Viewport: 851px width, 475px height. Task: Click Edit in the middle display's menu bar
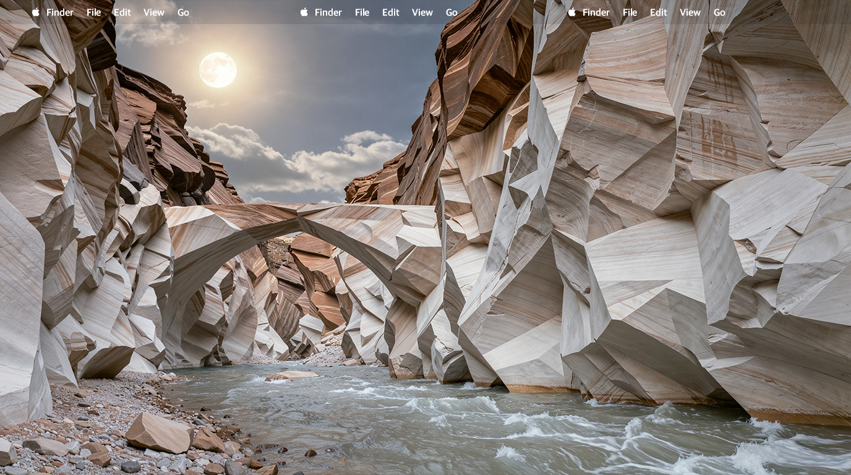(391, 12)
